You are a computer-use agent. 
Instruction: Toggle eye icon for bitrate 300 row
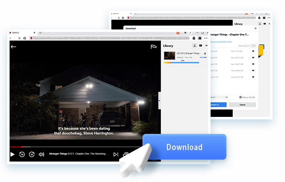253,58
